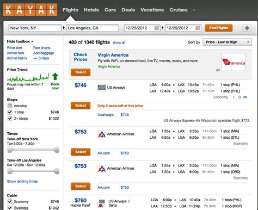Click the US Airways/Delta logo on $780 flight
Image resolution: width=258 pixels, height=210 pixels.
point(102,203)
